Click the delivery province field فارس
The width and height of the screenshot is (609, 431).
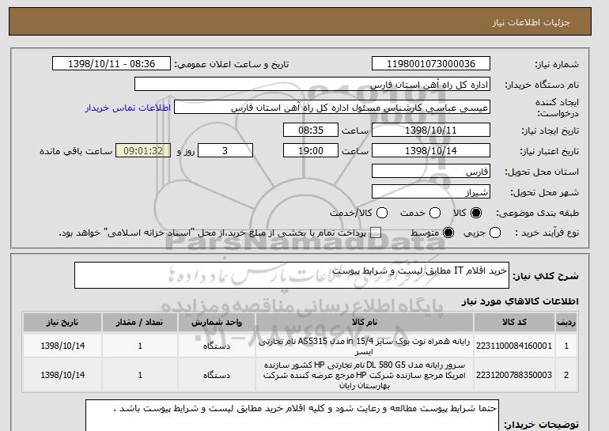(431, 172)
